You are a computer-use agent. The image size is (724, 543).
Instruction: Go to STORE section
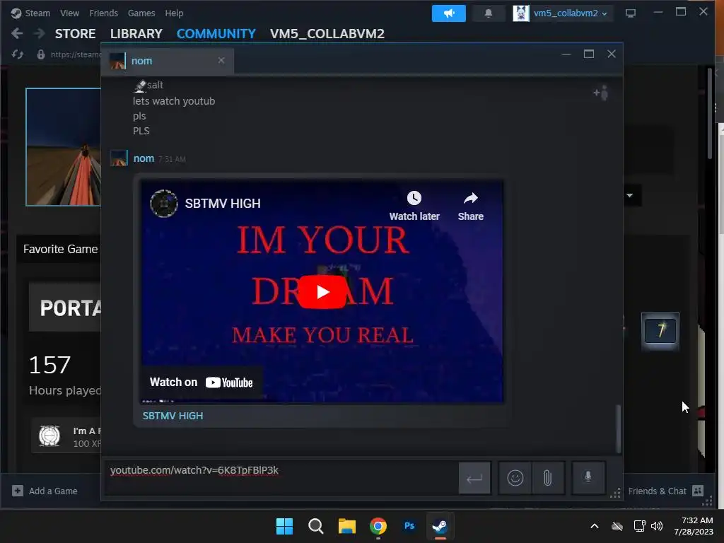point(75,34)
